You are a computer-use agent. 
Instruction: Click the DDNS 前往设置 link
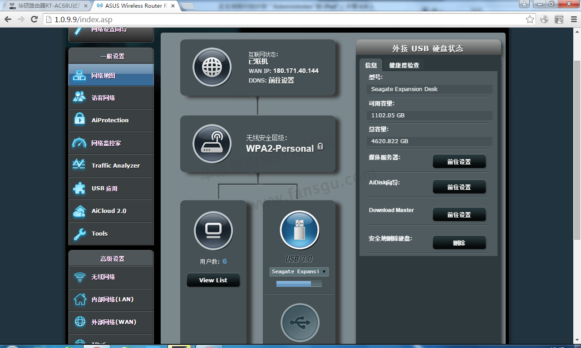tap(281, 80)
